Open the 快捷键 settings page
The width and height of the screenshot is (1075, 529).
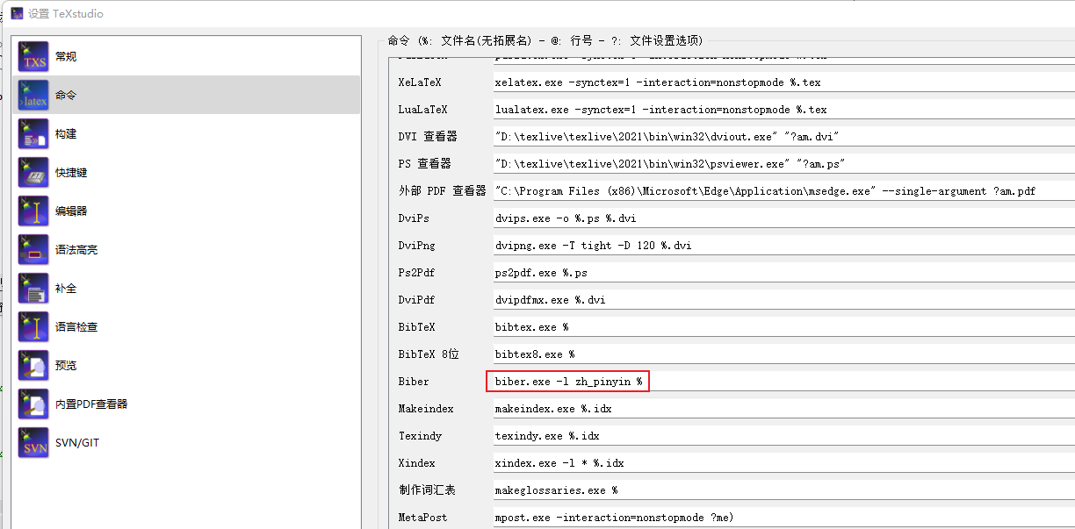click(x=185, y=172)
